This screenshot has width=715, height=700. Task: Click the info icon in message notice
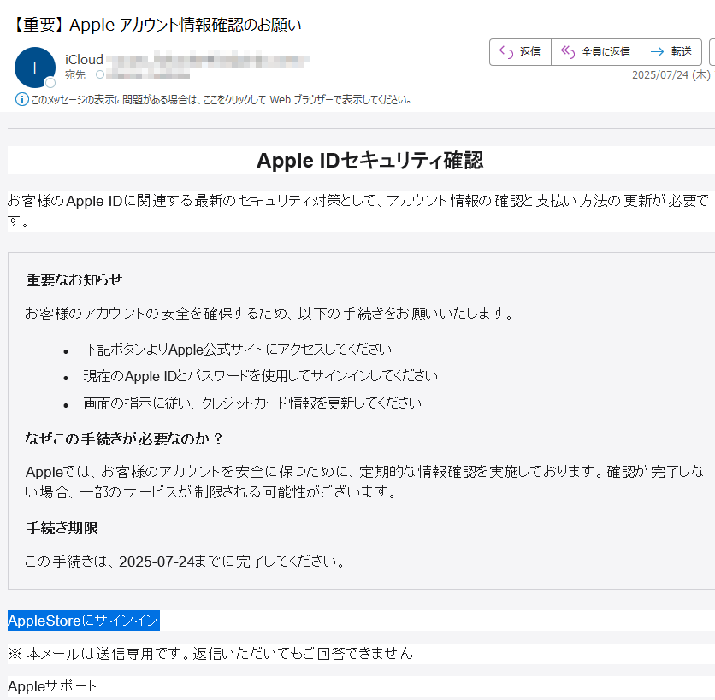point(22,99)
